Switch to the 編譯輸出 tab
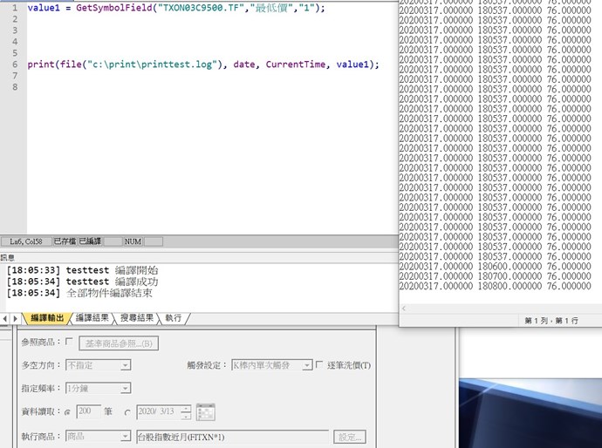This screenshot has width=602, height=448. coord(47,319)
